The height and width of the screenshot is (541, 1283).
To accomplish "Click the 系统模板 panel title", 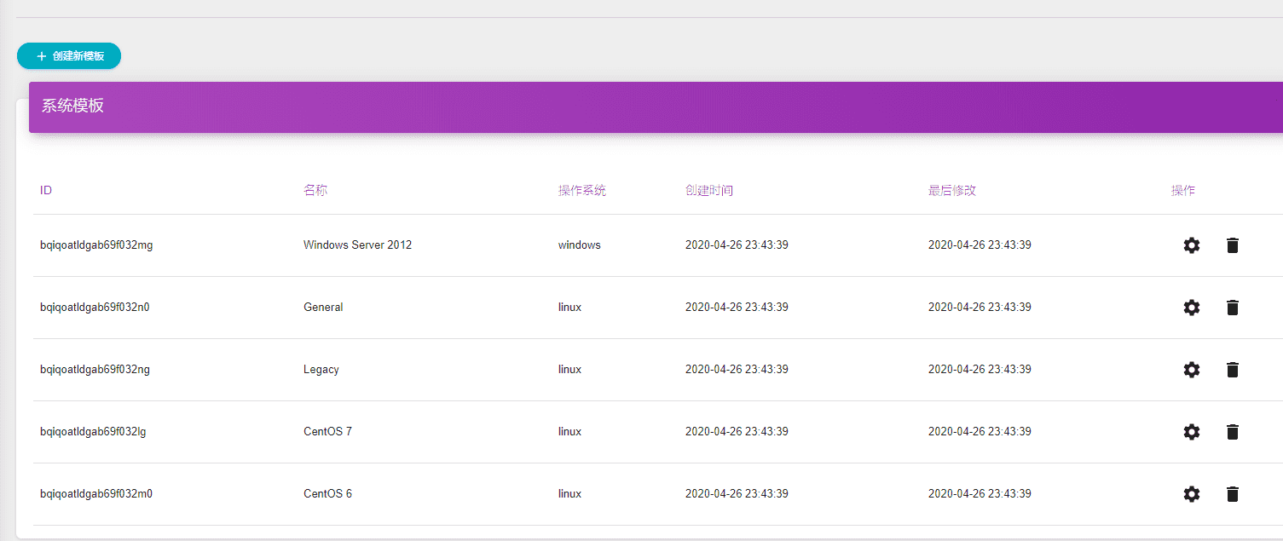I will click(x=73, y=106).
